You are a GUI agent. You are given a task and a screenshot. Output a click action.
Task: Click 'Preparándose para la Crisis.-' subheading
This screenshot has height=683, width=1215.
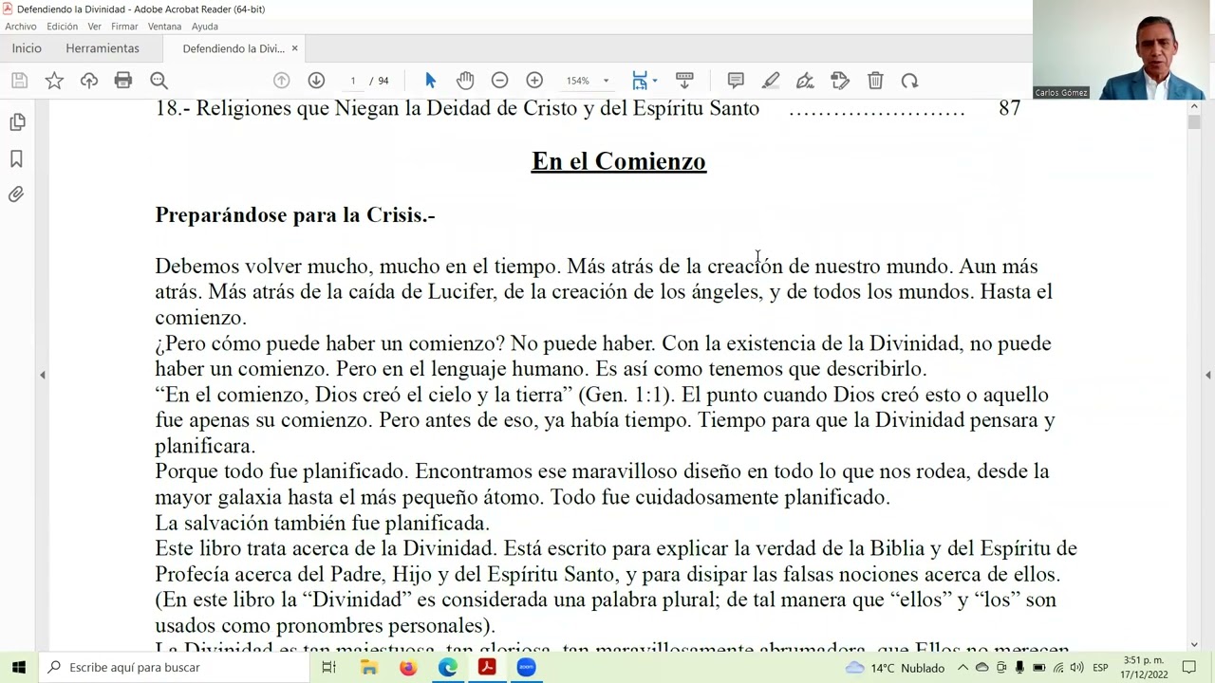pyautogui.click(x=295, y=215)
